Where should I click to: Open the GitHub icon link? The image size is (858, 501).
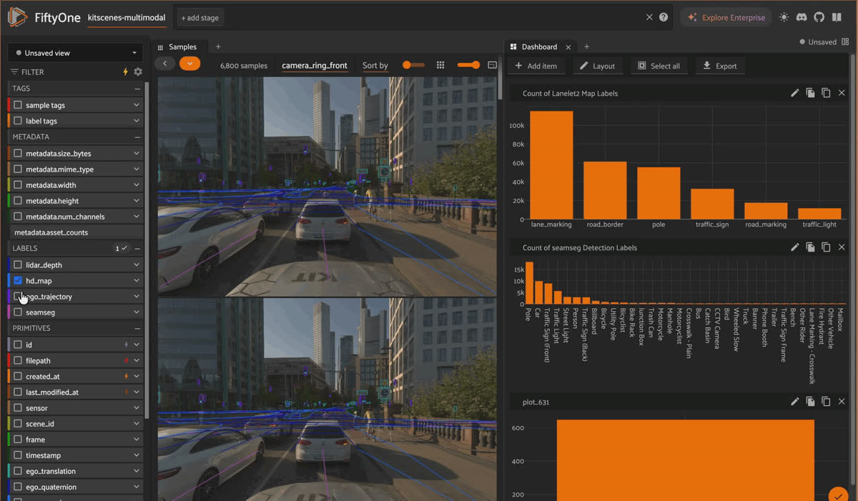(819, 17)
